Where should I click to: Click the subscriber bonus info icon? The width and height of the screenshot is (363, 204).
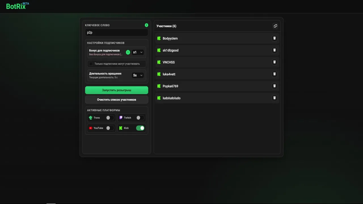[128, 52]
